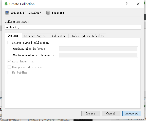Click the Maximum number of documents field

pyautogui.click(x=98, y=55)
